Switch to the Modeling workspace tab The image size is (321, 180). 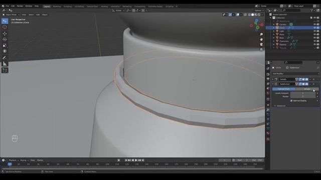tap(57, 6)
